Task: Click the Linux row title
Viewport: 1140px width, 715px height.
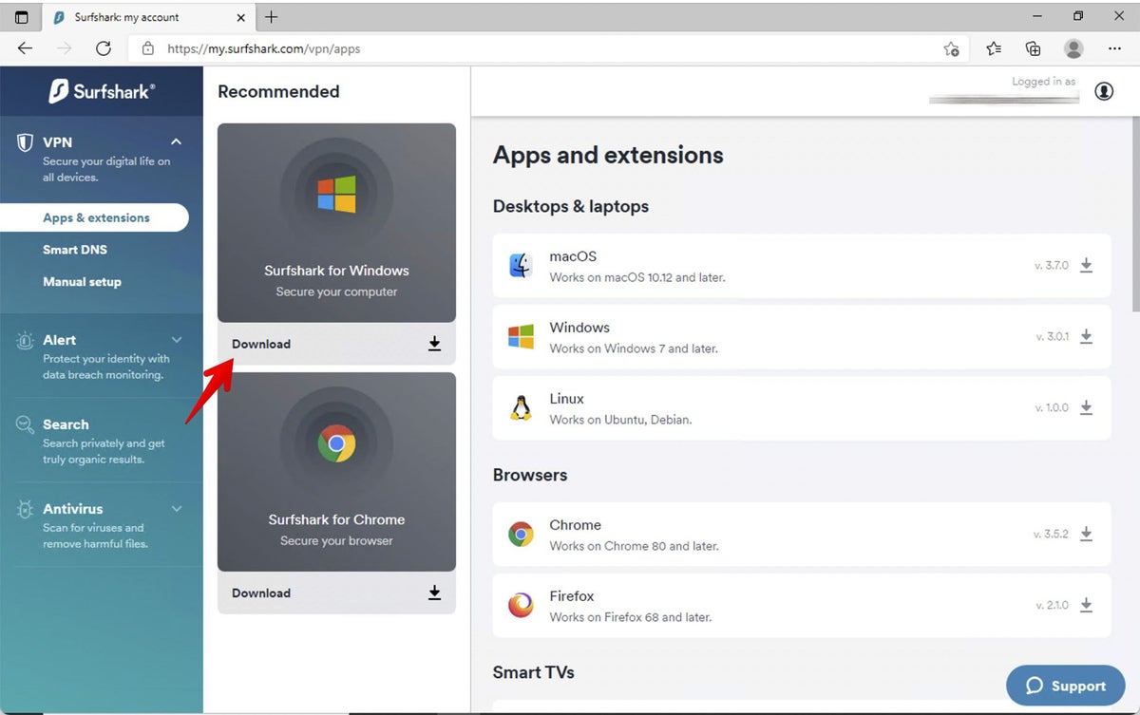Action: [x=566, y=399]
